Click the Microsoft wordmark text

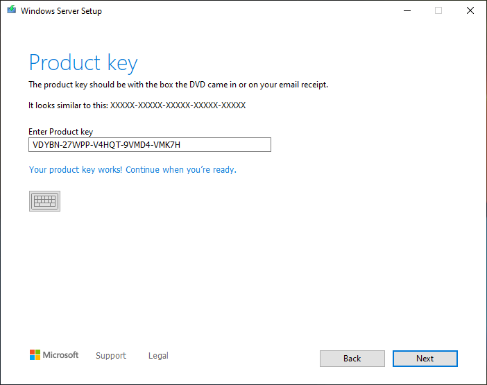pyautogui.click(x=61, y=355)
